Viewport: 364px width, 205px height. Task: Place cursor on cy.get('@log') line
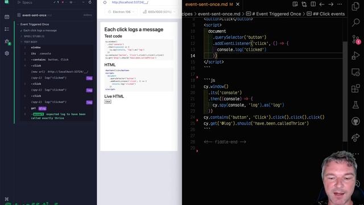coord(256,124)
